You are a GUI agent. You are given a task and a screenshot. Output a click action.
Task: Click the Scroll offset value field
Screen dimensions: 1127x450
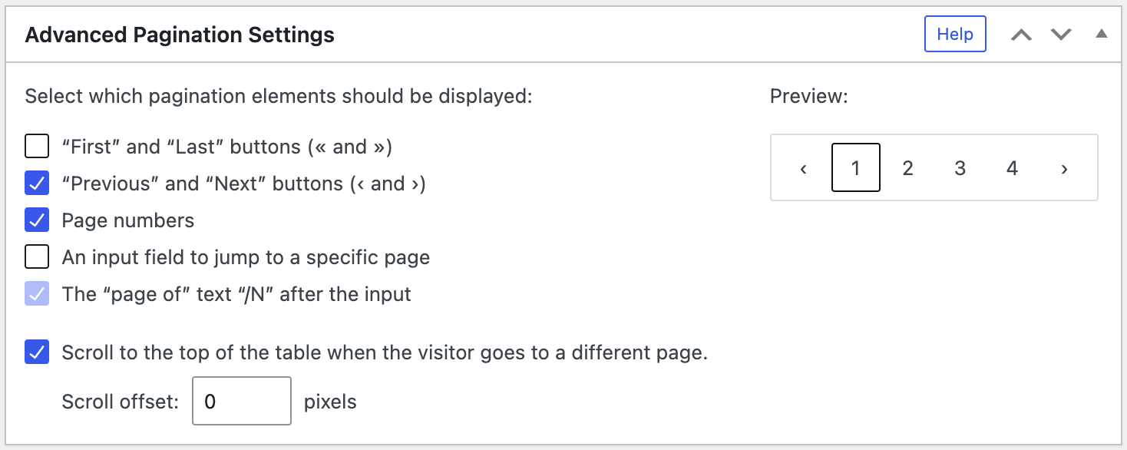[241, 401]
